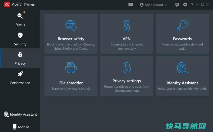
Task: Open the feedback chat icon
Action: pos(177,5)
